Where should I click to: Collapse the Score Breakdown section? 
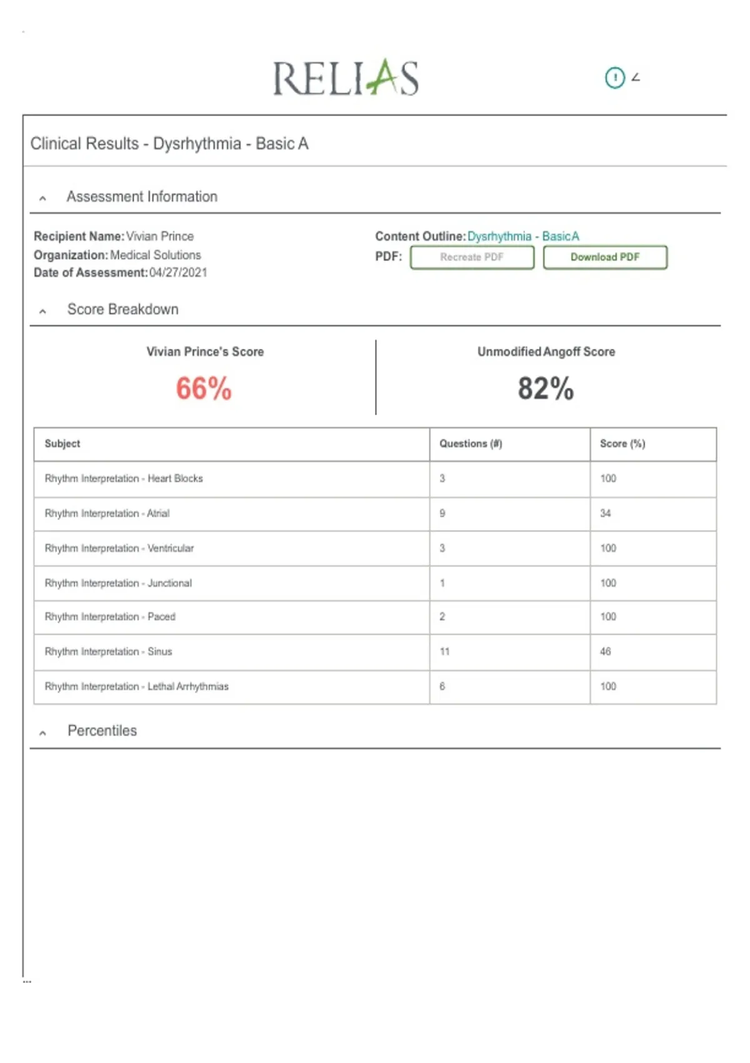point(42,311)
